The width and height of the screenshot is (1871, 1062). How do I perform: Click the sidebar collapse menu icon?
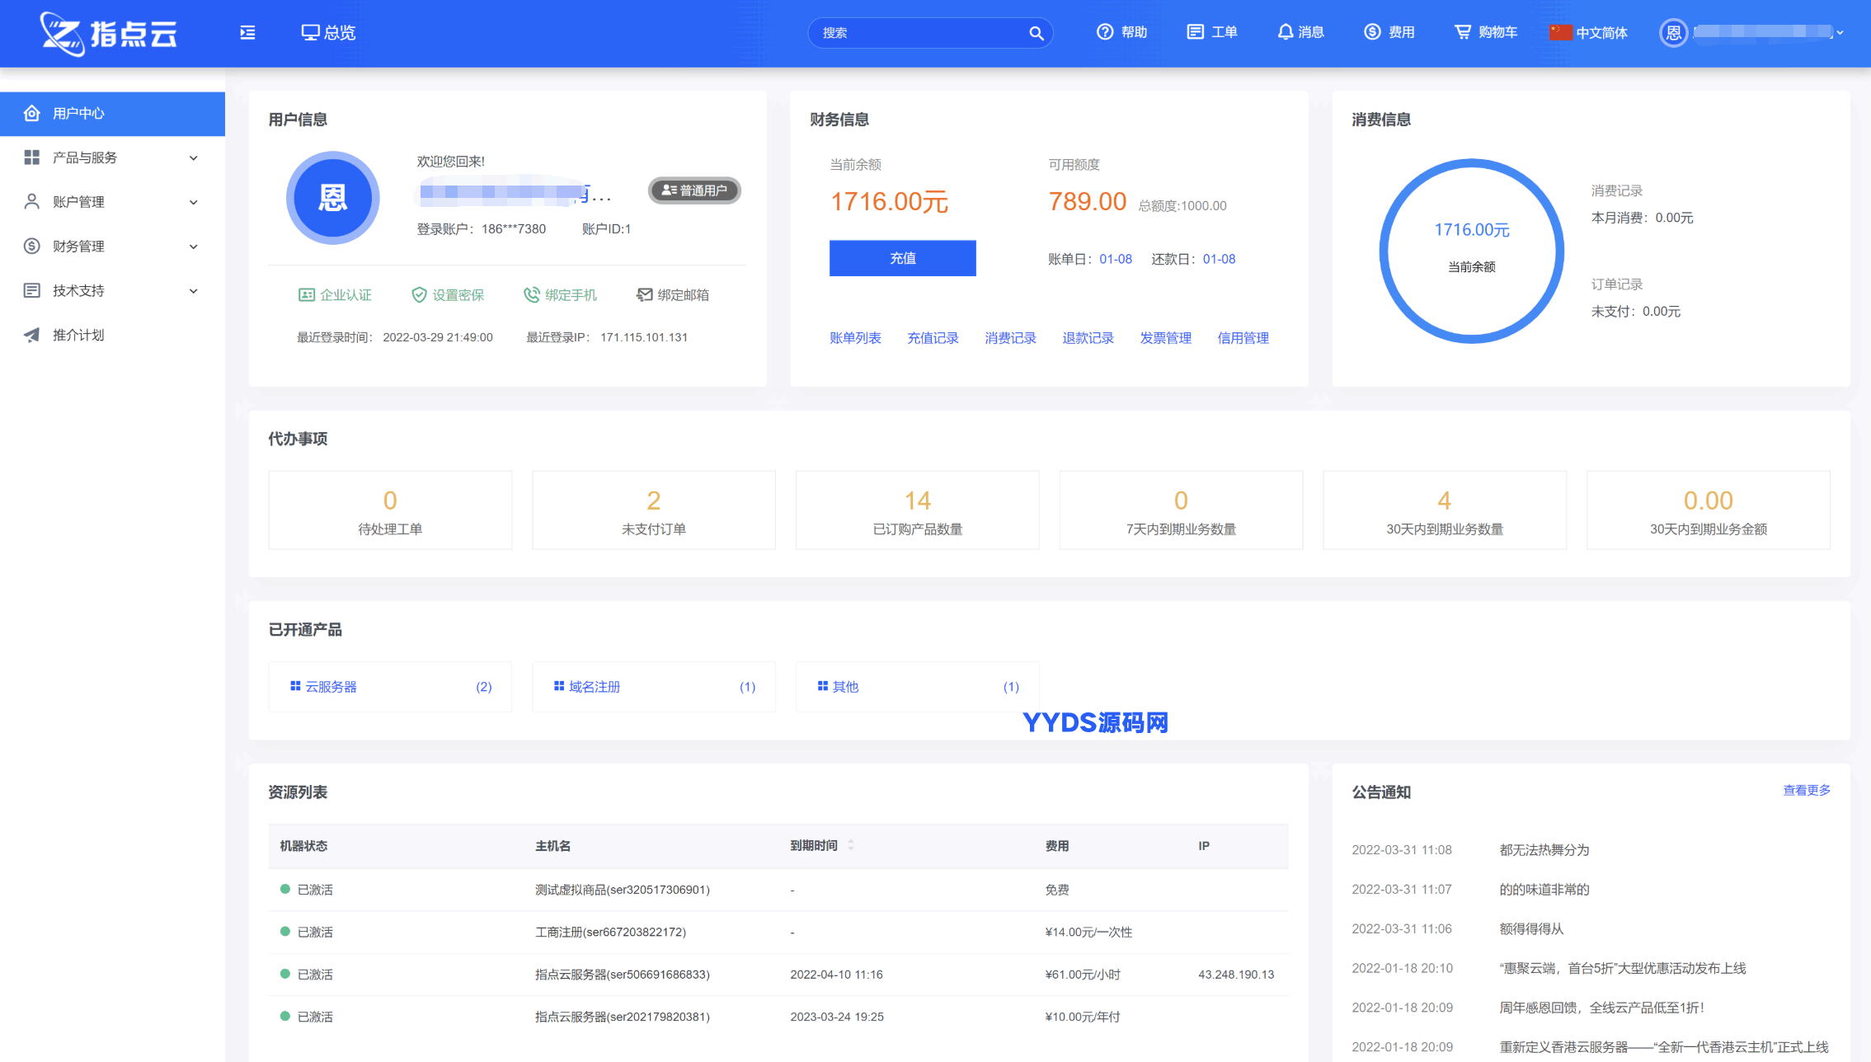[x=247, y=33]
